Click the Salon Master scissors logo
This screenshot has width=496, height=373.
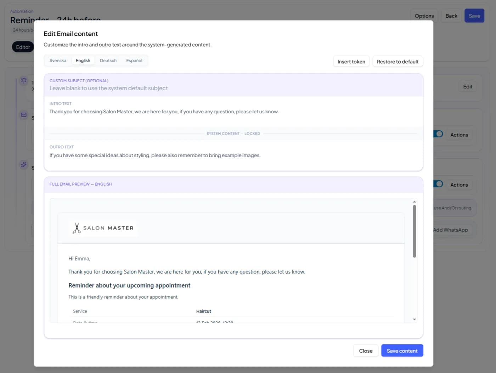click(x=76, y=228)
